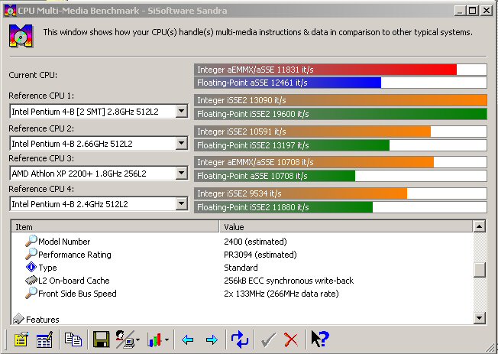498x354 pixels.
Task: Click the magnifier icon next to Performance Rating
Action: point(31,254)
